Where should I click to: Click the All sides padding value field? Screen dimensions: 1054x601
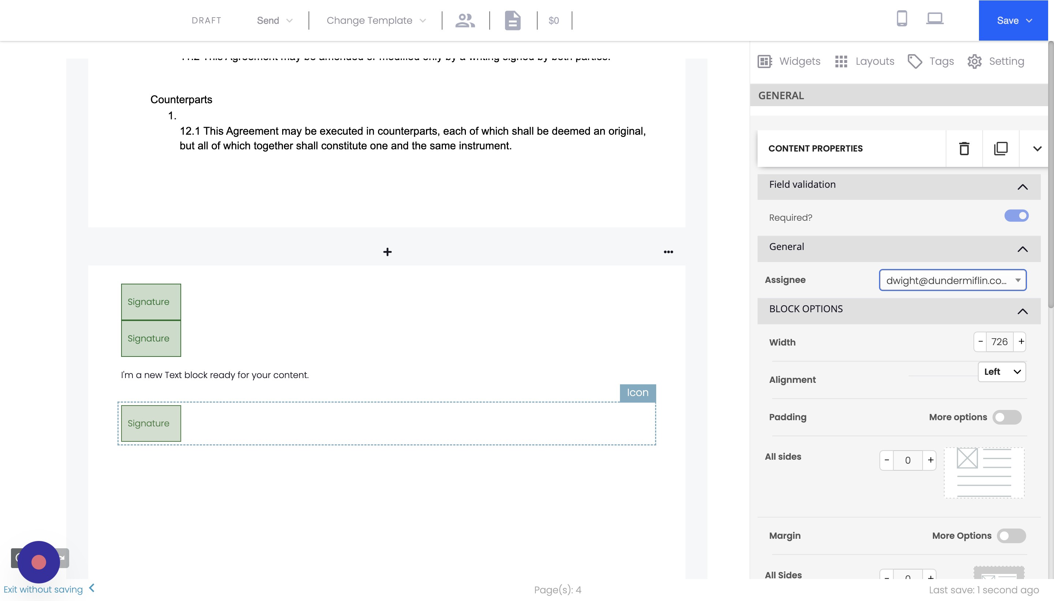[908, 460]
